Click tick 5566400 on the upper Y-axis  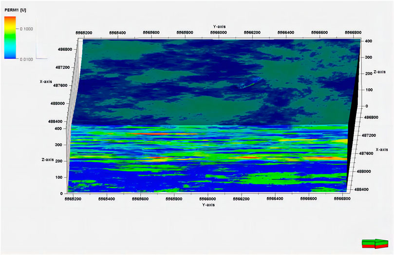(286, 33)
